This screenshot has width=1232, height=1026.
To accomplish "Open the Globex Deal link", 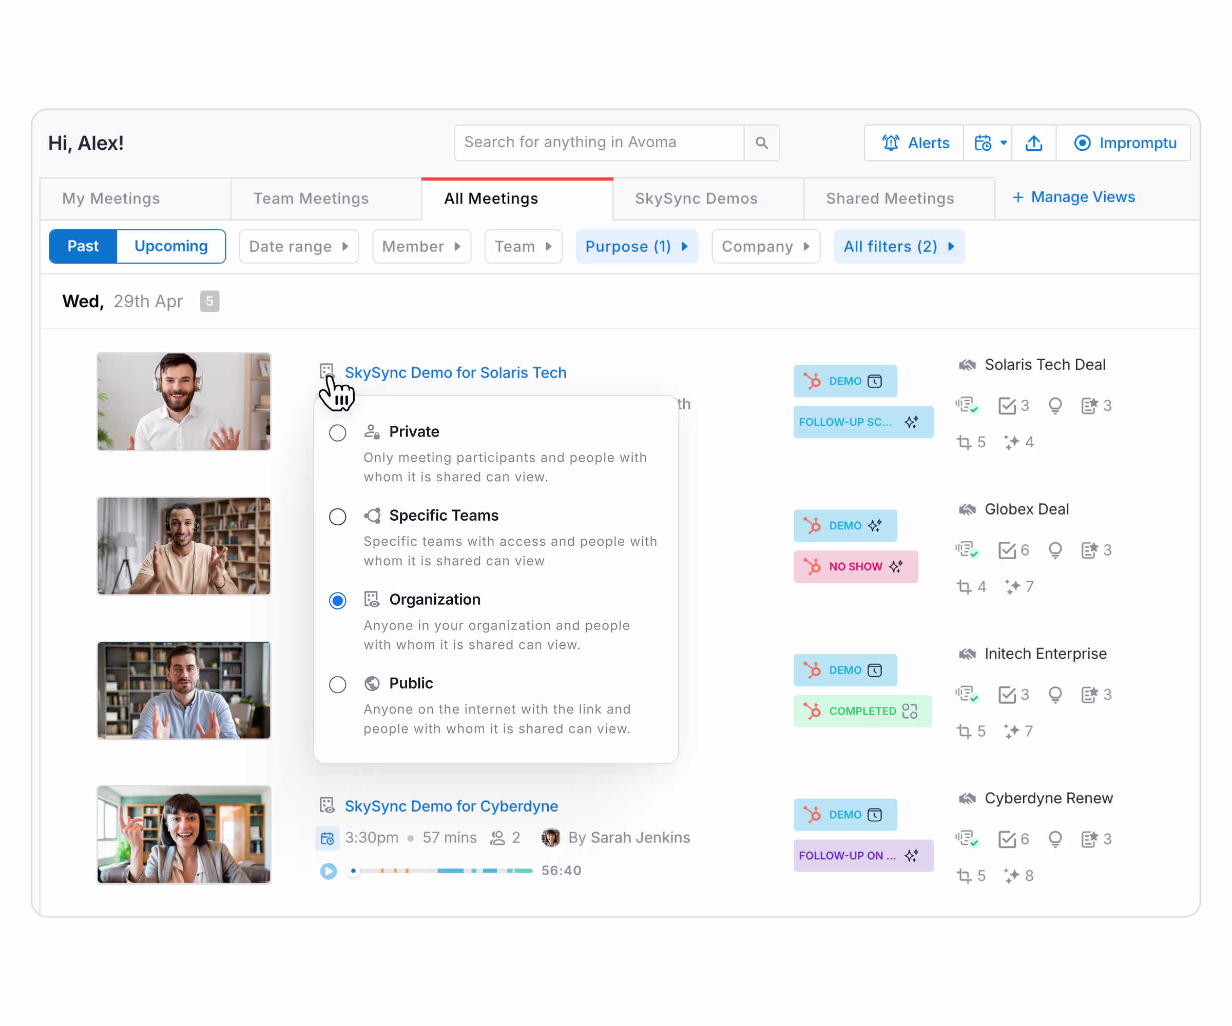I will [1013, 509].
